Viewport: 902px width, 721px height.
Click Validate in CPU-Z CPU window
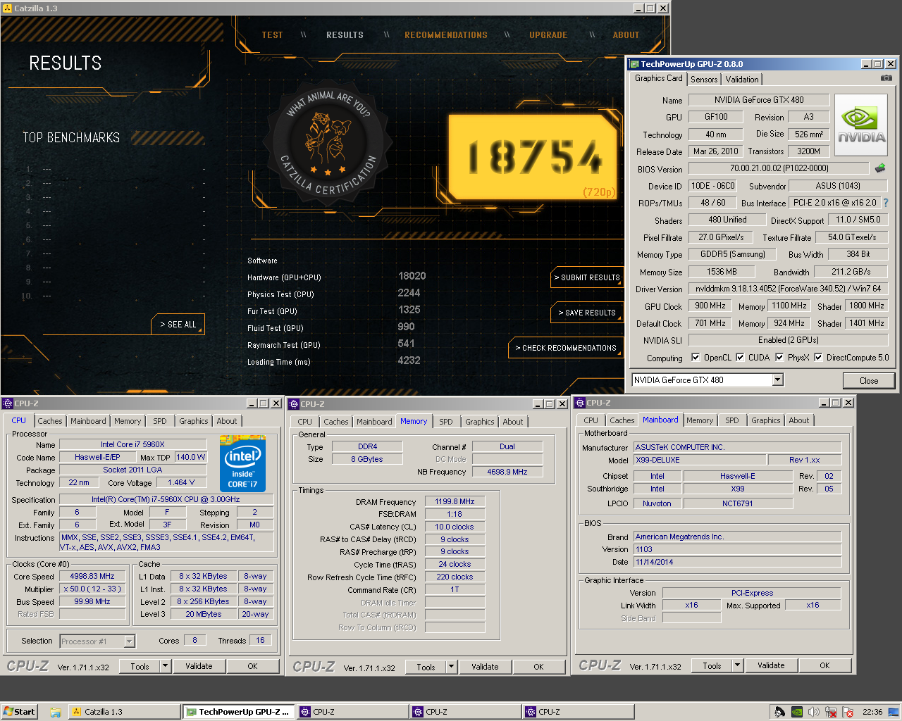199,666
